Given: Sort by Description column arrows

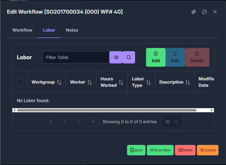Looking at the screenshot, I should click(x=188, y=82).
